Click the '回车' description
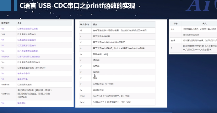Screen dimensions: 217x113 coord(95,78)
